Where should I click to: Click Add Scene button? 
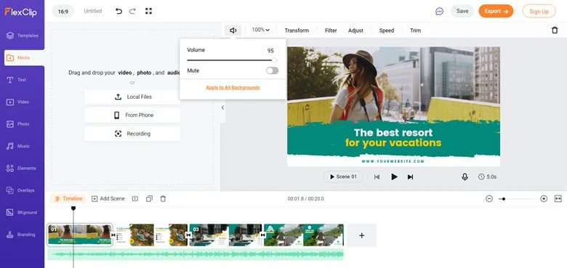(x=108, y=199)
